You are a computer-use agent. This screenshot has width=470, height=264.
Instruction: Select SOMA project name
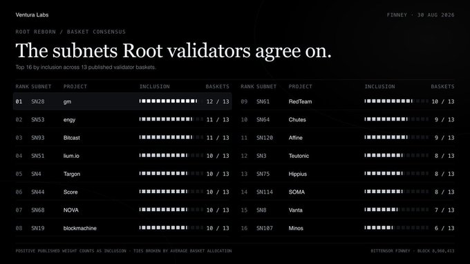point(297,192)
